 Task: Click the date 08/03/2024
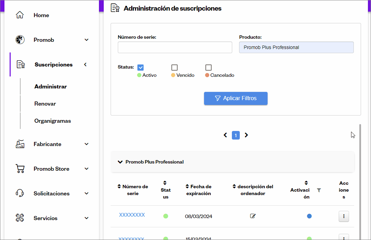[199, 216]
